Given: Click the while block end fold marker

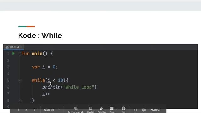Looking at the screenshot, I should [20, 100].
